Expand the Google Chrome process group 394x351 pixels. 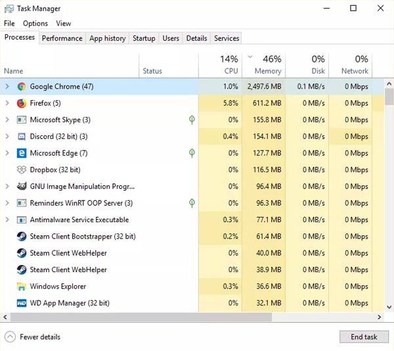click(x=7, y=87)
